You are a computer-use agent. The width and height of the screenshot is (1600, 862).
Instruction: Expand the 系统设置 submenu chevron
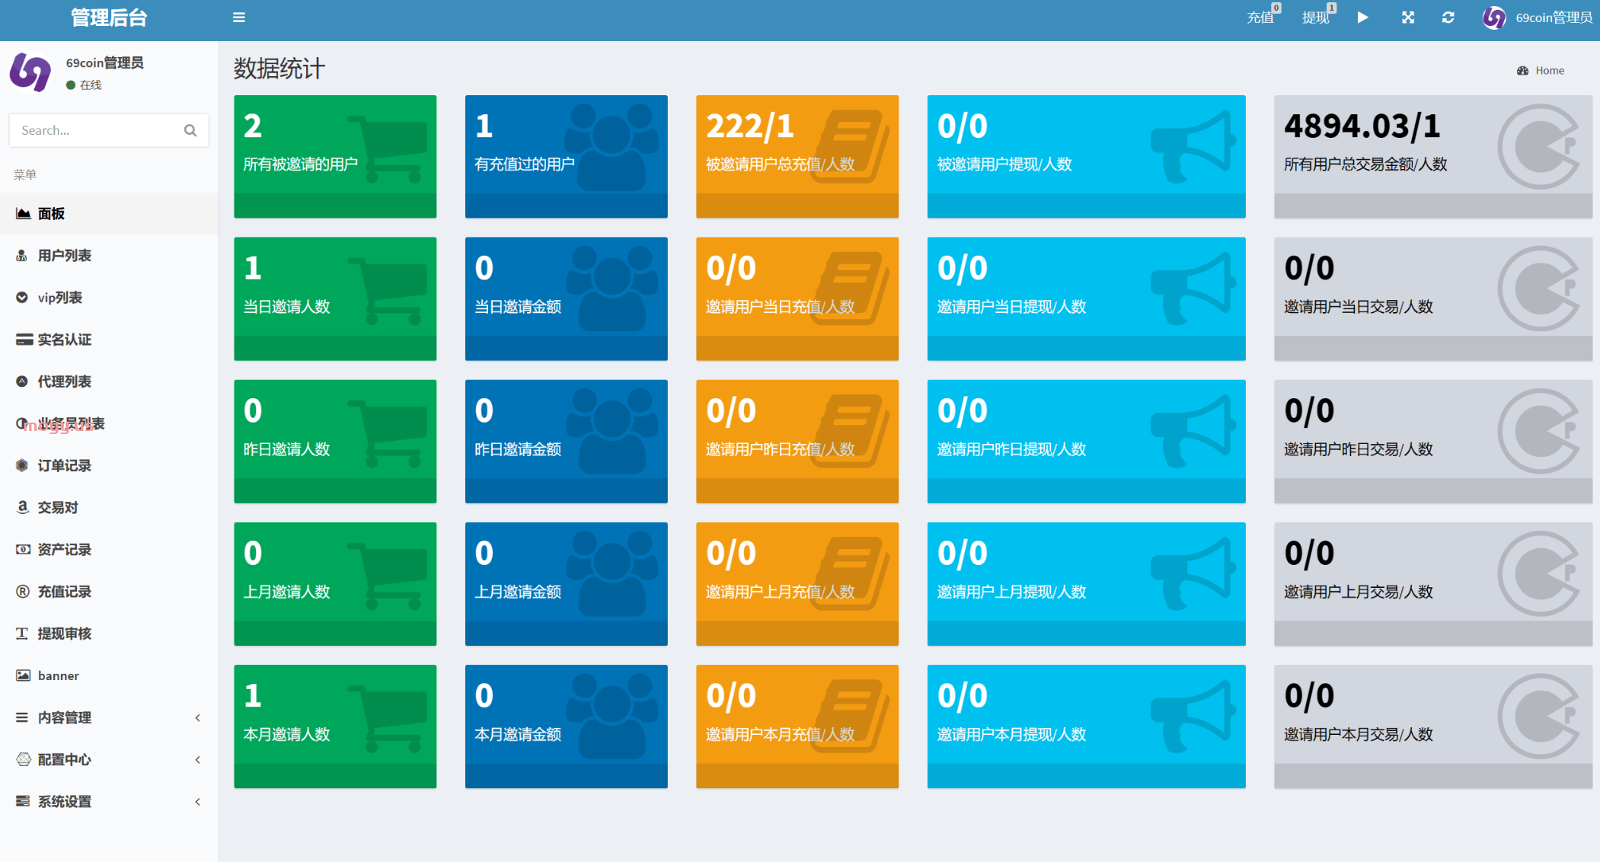(198, 801)
